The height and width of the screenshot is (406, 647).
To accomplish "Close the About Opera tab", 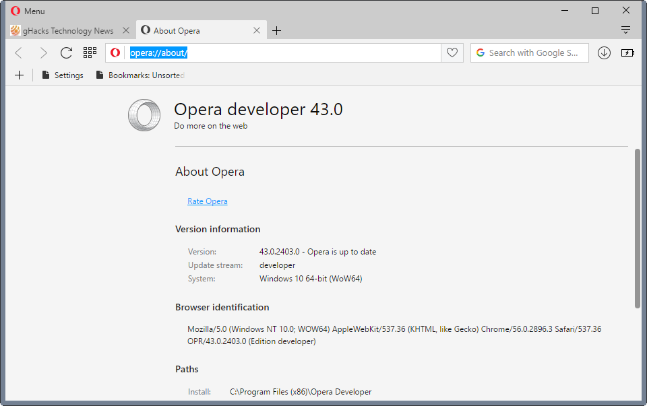I will point(257,31).
